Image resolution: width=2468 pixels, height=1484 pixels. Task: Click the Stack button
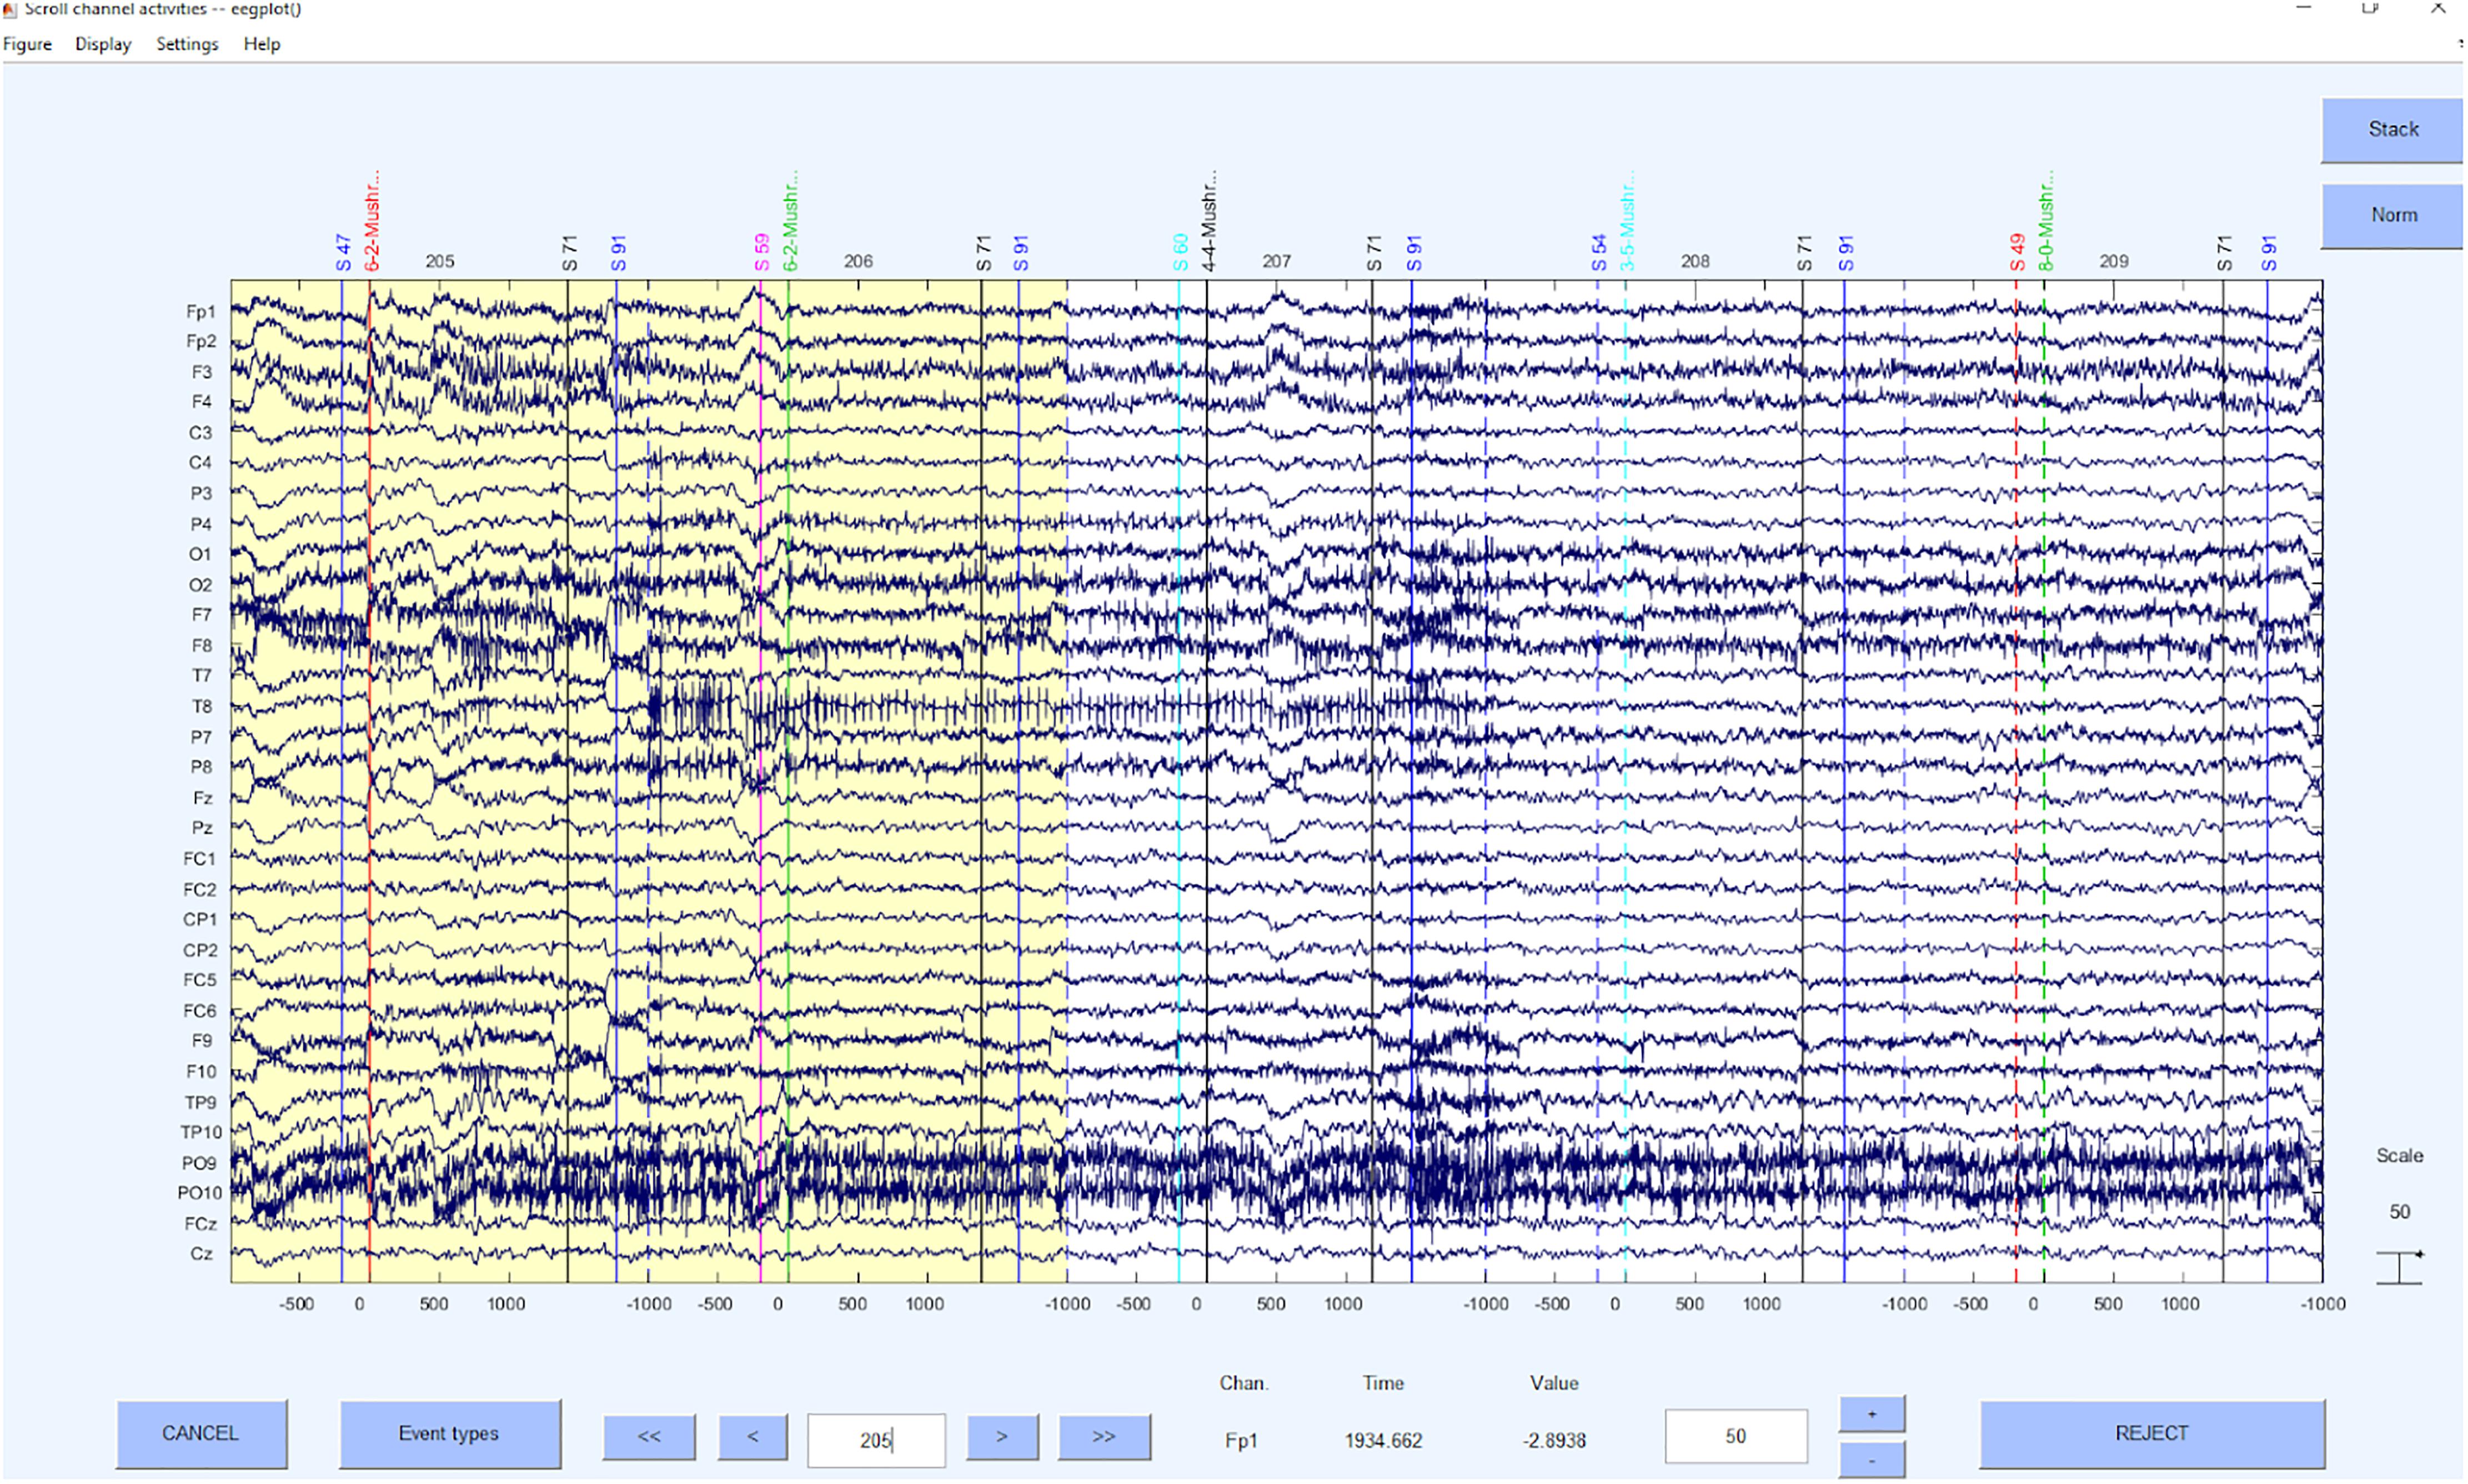(2392, 130)
